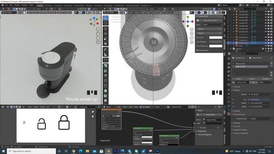Open the Modifiers wrench properties tab
The height and width of the screenshot is (154, 274).
(x=229, y=94)
